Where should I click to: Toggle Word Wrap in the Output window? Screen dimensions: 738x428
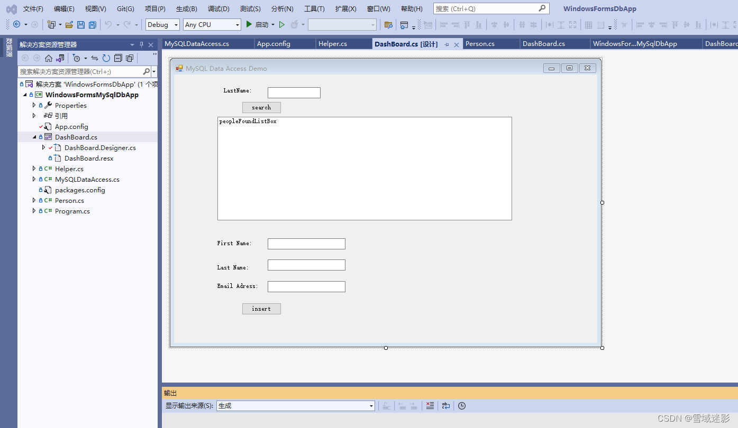click(445, 406)
